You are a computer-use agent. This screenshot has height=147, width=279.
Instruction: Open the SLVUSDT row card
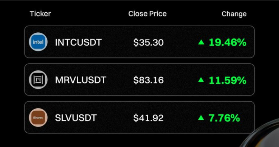[x=139, y=117]
